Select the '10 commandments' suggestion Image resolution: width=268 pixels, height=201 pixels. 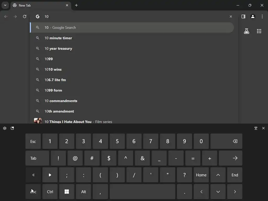[x=132, y=101]
